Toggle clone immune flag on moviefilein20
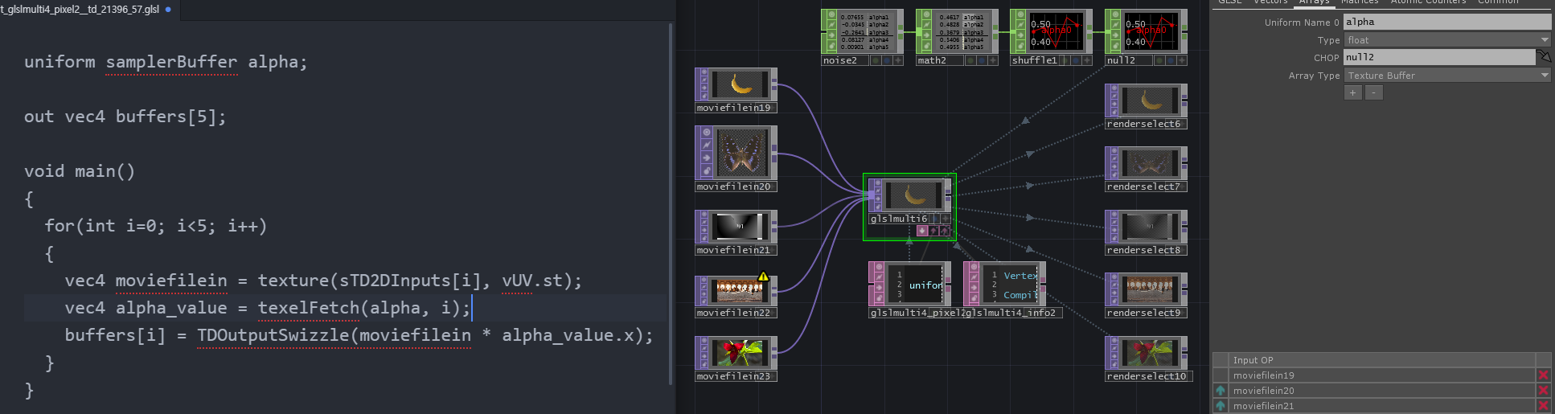The height and width of the screenshot is (414, 1555). click(707, 145)
